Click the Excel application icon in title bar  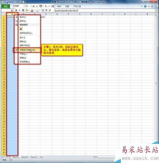(x=3, y=2)
